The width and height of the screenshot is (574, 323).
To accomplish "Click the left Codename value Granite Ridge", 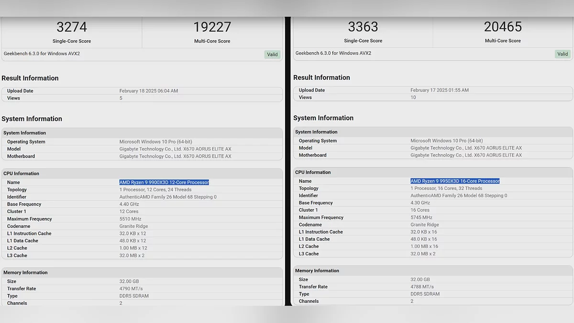I will coord(133,226).
